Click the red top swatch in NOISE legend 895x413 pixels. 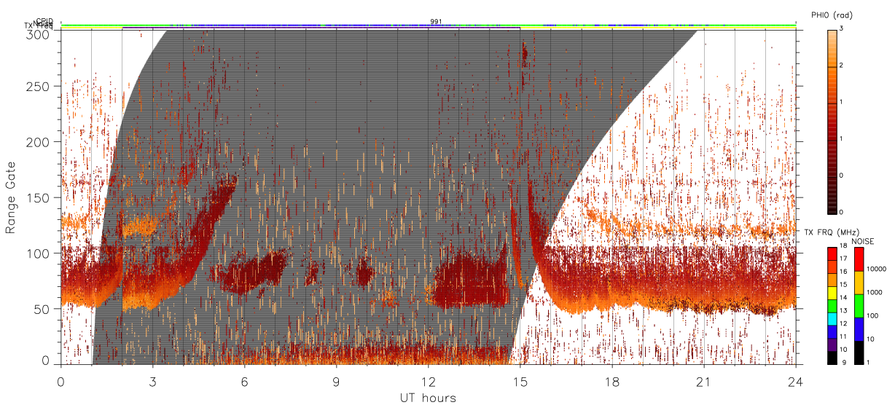(x=859, y=259)
